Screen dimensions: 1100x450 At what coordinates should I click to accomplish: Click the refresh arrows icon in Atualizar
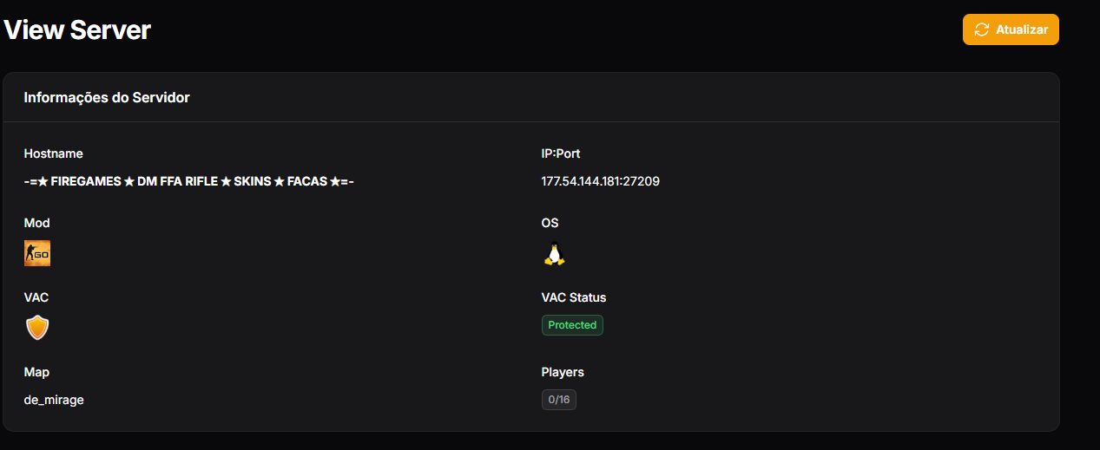pos(982,29)
